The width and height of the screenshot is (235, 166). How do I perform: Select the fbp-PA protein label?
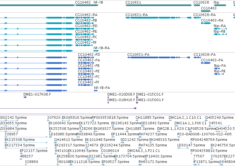click(220, 66)
